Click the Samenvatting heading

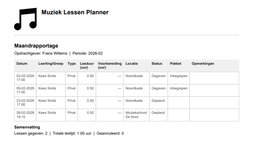click(x=27, y=127)
